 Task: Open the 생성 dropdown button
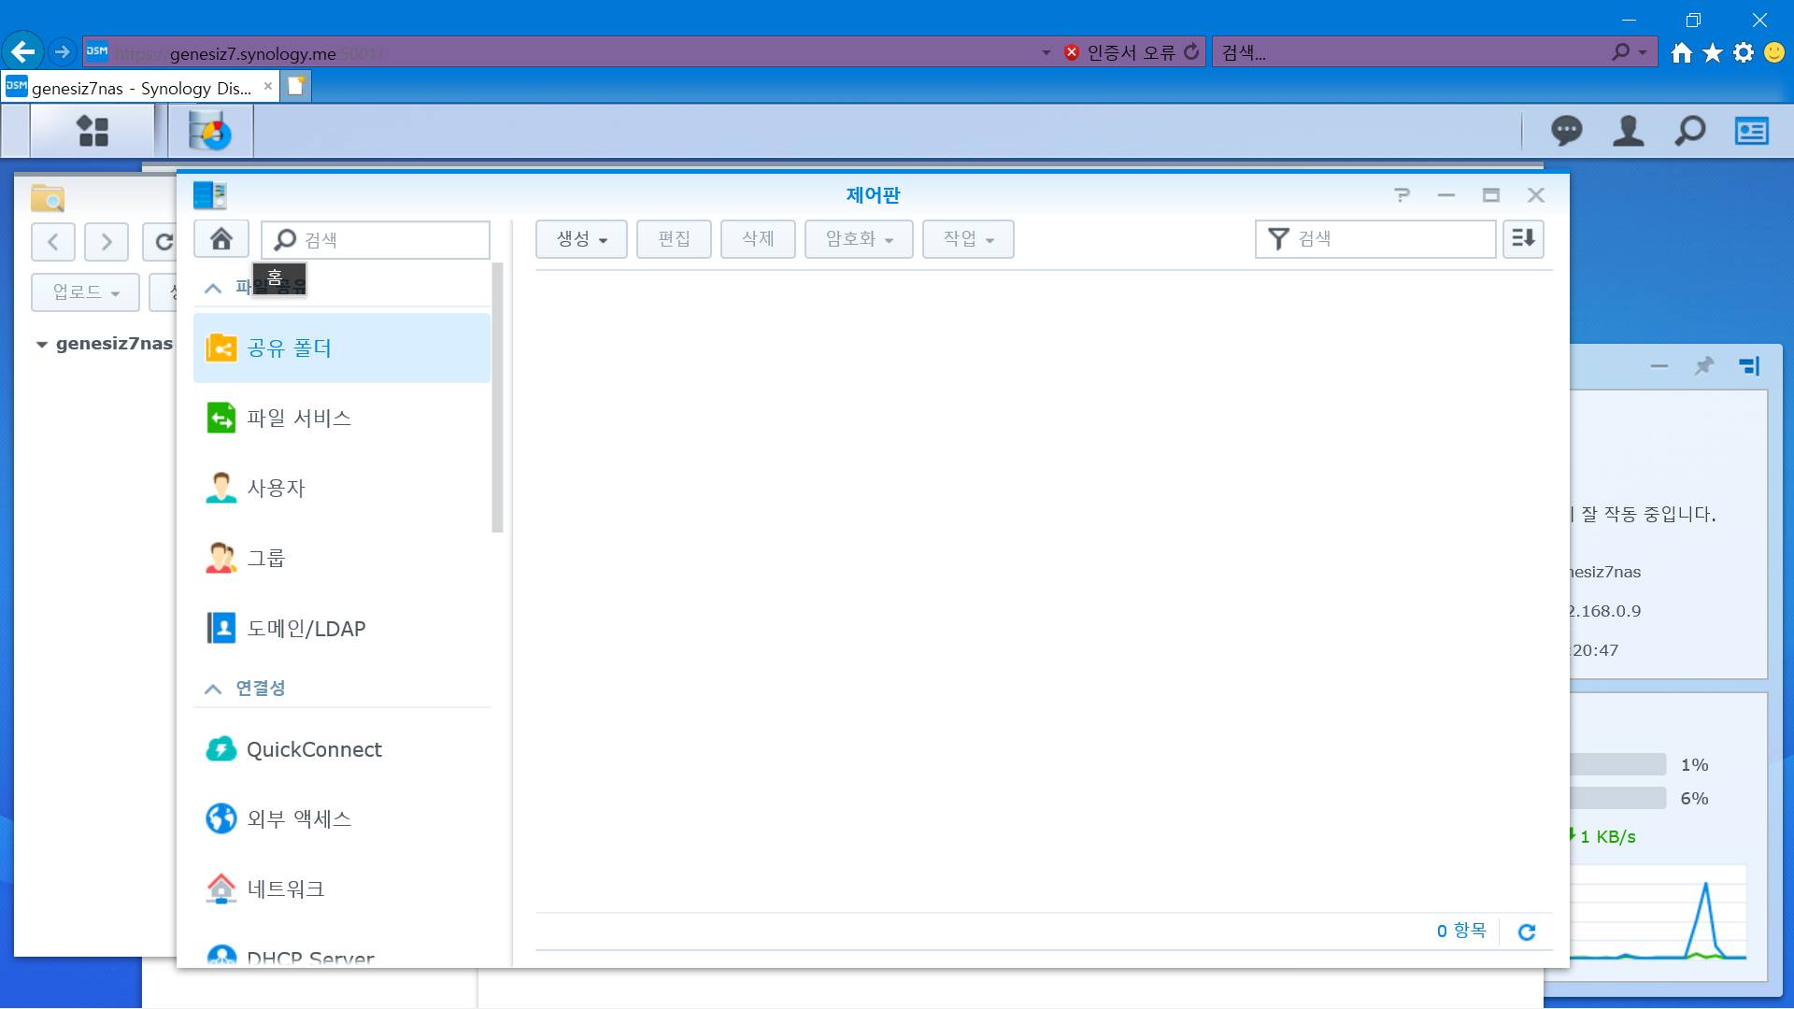[x=581, y=239]
